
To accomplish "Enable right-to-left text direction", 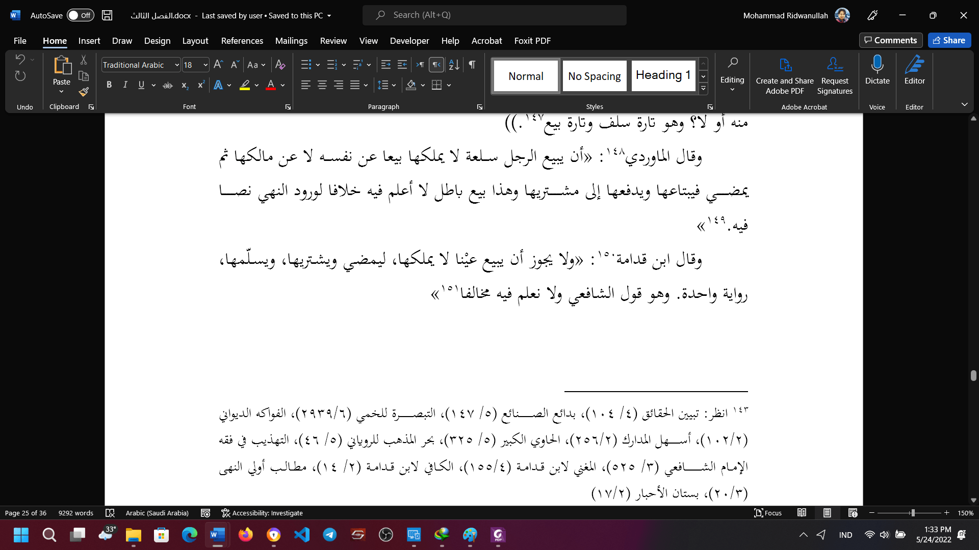I will (436, 65).
